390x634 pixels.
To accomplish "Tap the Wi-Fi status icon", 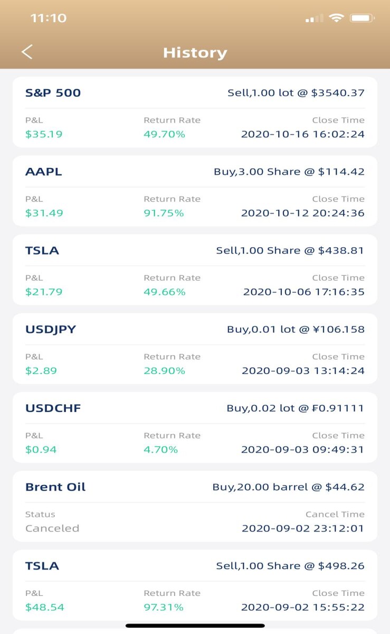I will pos(336,18).
